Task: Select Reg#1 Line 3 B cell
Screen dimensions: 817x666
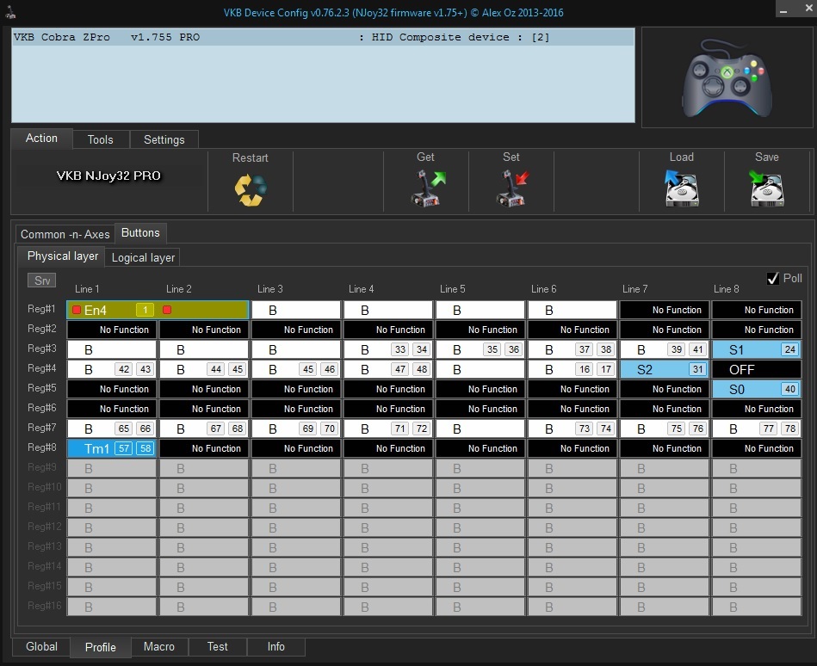Action: 296,310
